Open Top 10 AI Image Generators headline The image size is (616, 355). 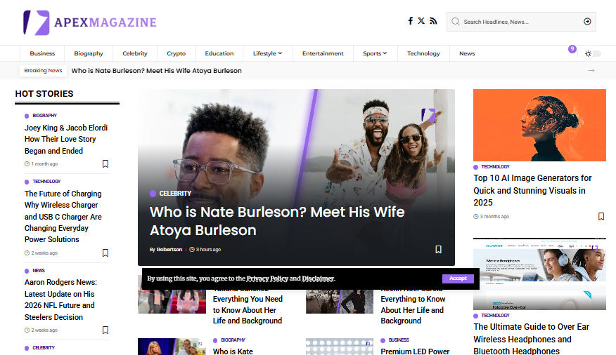[532, 190]
